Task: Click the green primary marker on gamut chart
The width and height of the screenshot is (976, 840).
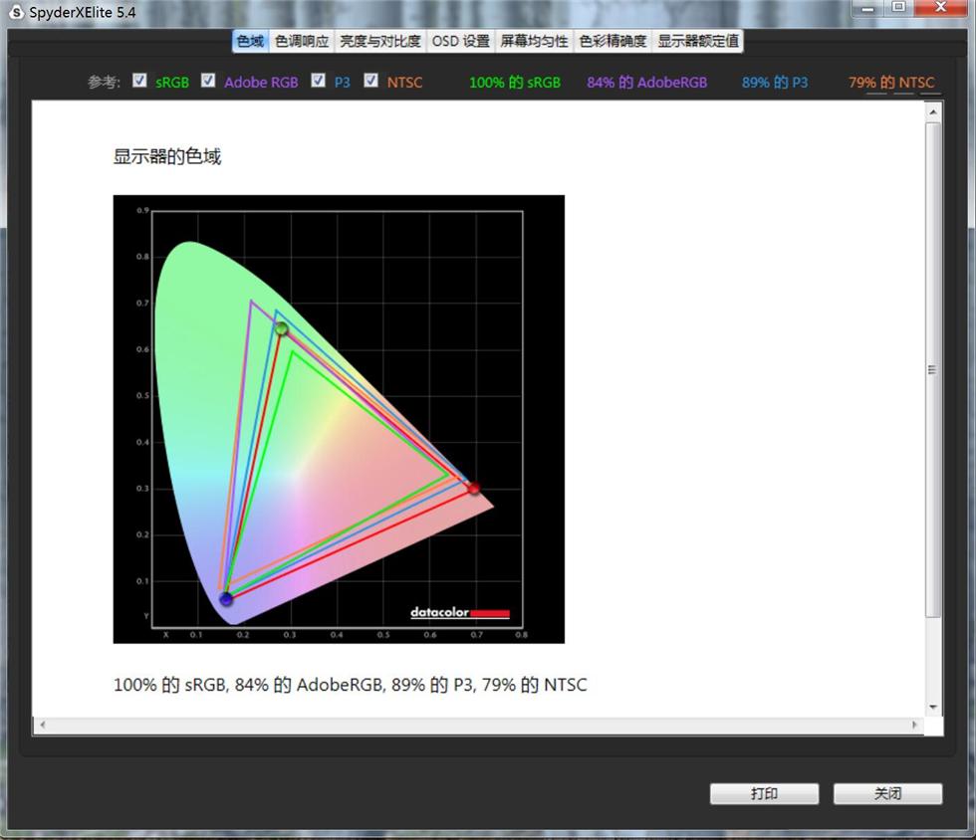Action: 282,328
